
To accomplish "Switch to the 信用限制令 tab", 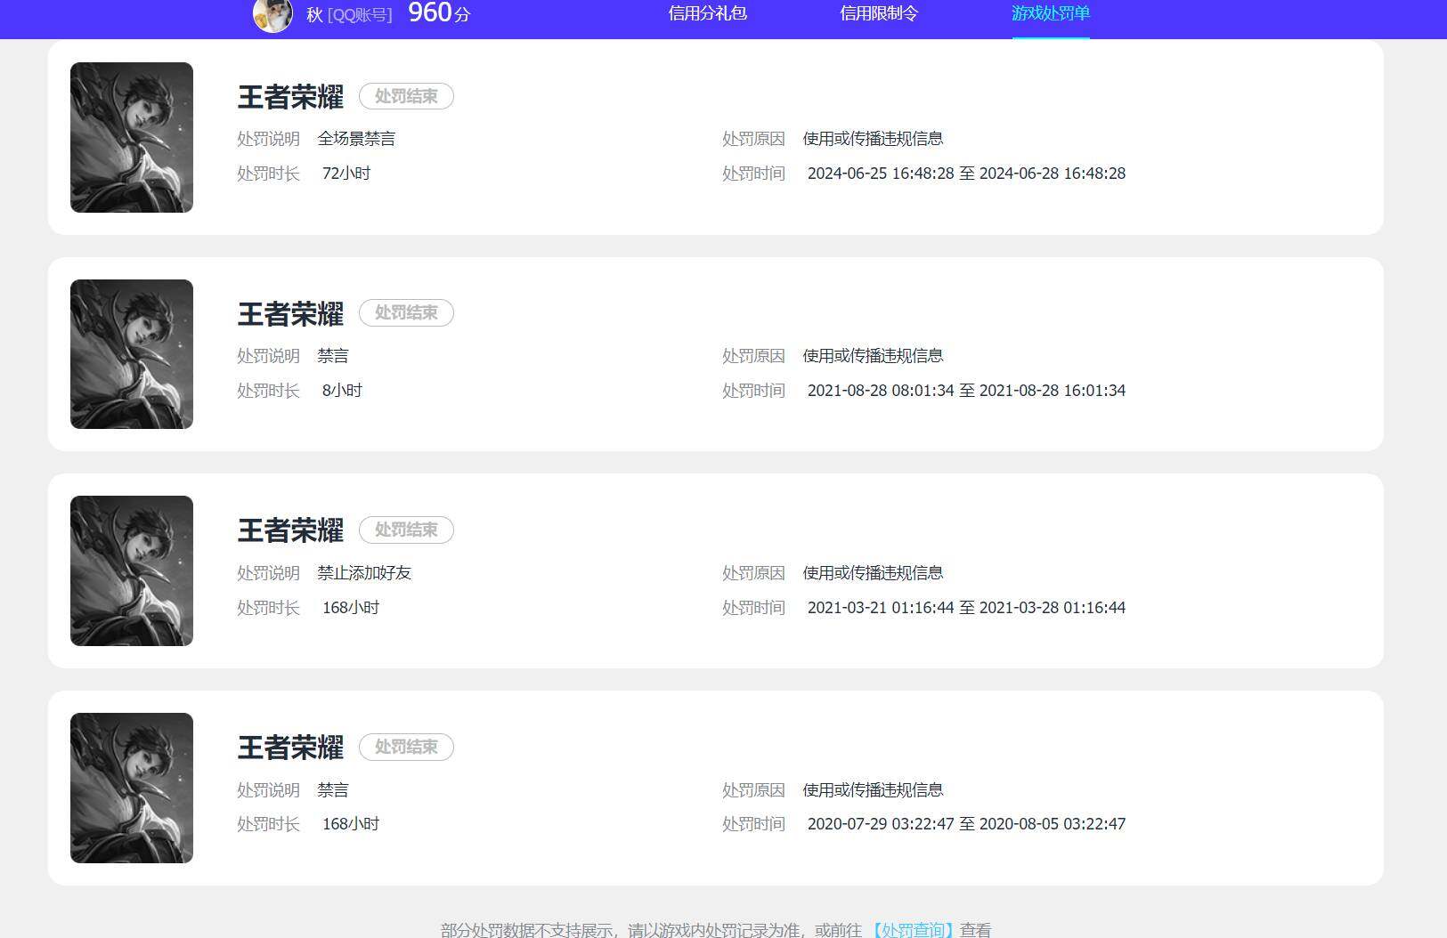I will pos(878,13).
